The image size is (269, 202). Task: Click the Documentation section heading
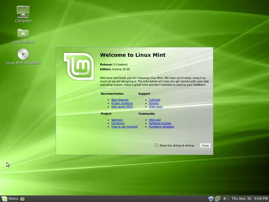click(112, 94)
